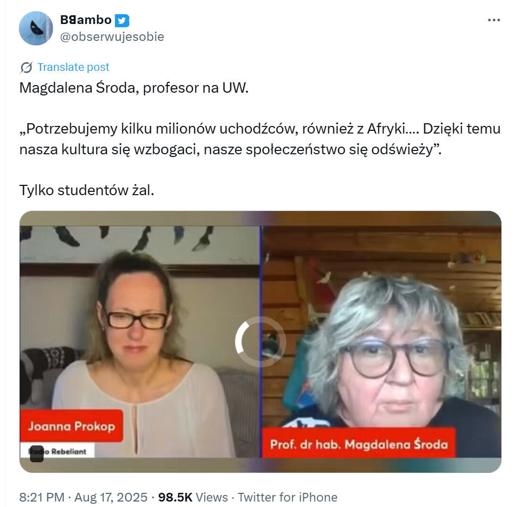Viewport: 515px width, 507px height.
Task: Click the quoted tweet text about uchodźców
Action: tap(260, 139)
